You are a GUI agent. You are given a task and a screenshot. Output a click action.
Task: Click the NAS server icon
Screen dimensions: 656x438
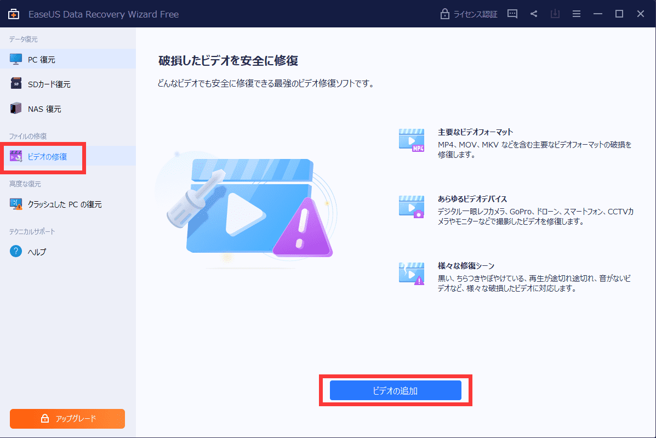[16, 108]
